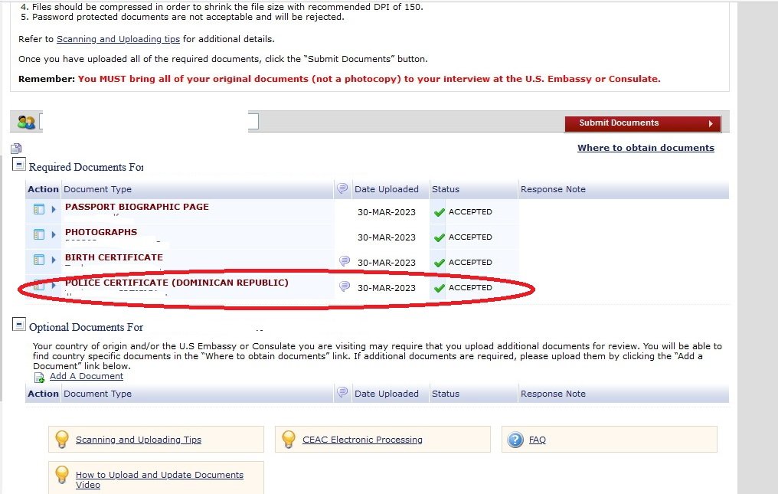The height and width of the screenshot is (494, 778).
Task: Click the Add A Document page icon
Action: 39,377
